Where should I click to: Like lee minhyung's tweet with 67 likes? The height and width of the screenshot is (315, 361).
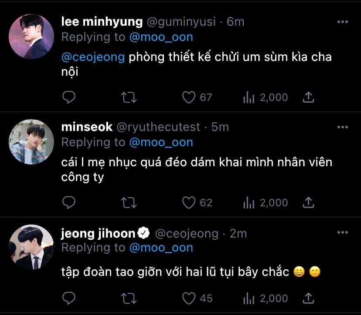click(x=189, y=97)
